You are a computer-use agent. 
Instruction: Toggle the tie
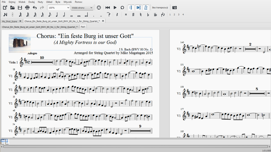point(108,15)
